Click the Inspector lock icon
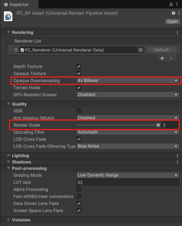The image size is (182, 226). click(x=171, y=4)
